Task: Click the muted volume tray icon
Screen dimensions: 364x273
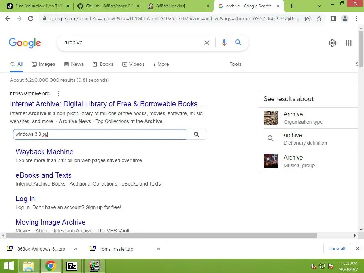Action: click(313, 266)
